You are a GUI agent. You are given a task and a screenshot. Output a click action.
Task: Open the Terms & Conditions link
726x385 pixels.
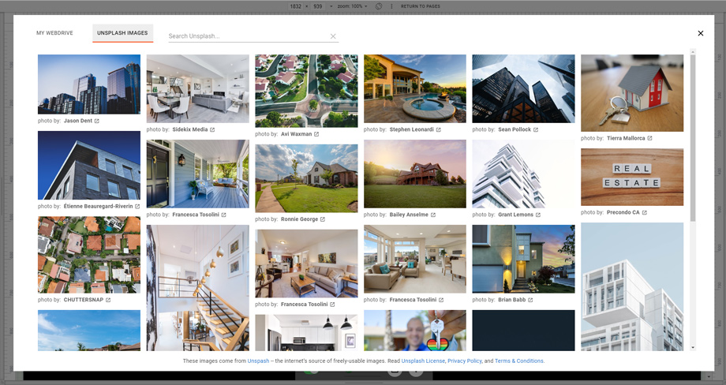[519, 361]
